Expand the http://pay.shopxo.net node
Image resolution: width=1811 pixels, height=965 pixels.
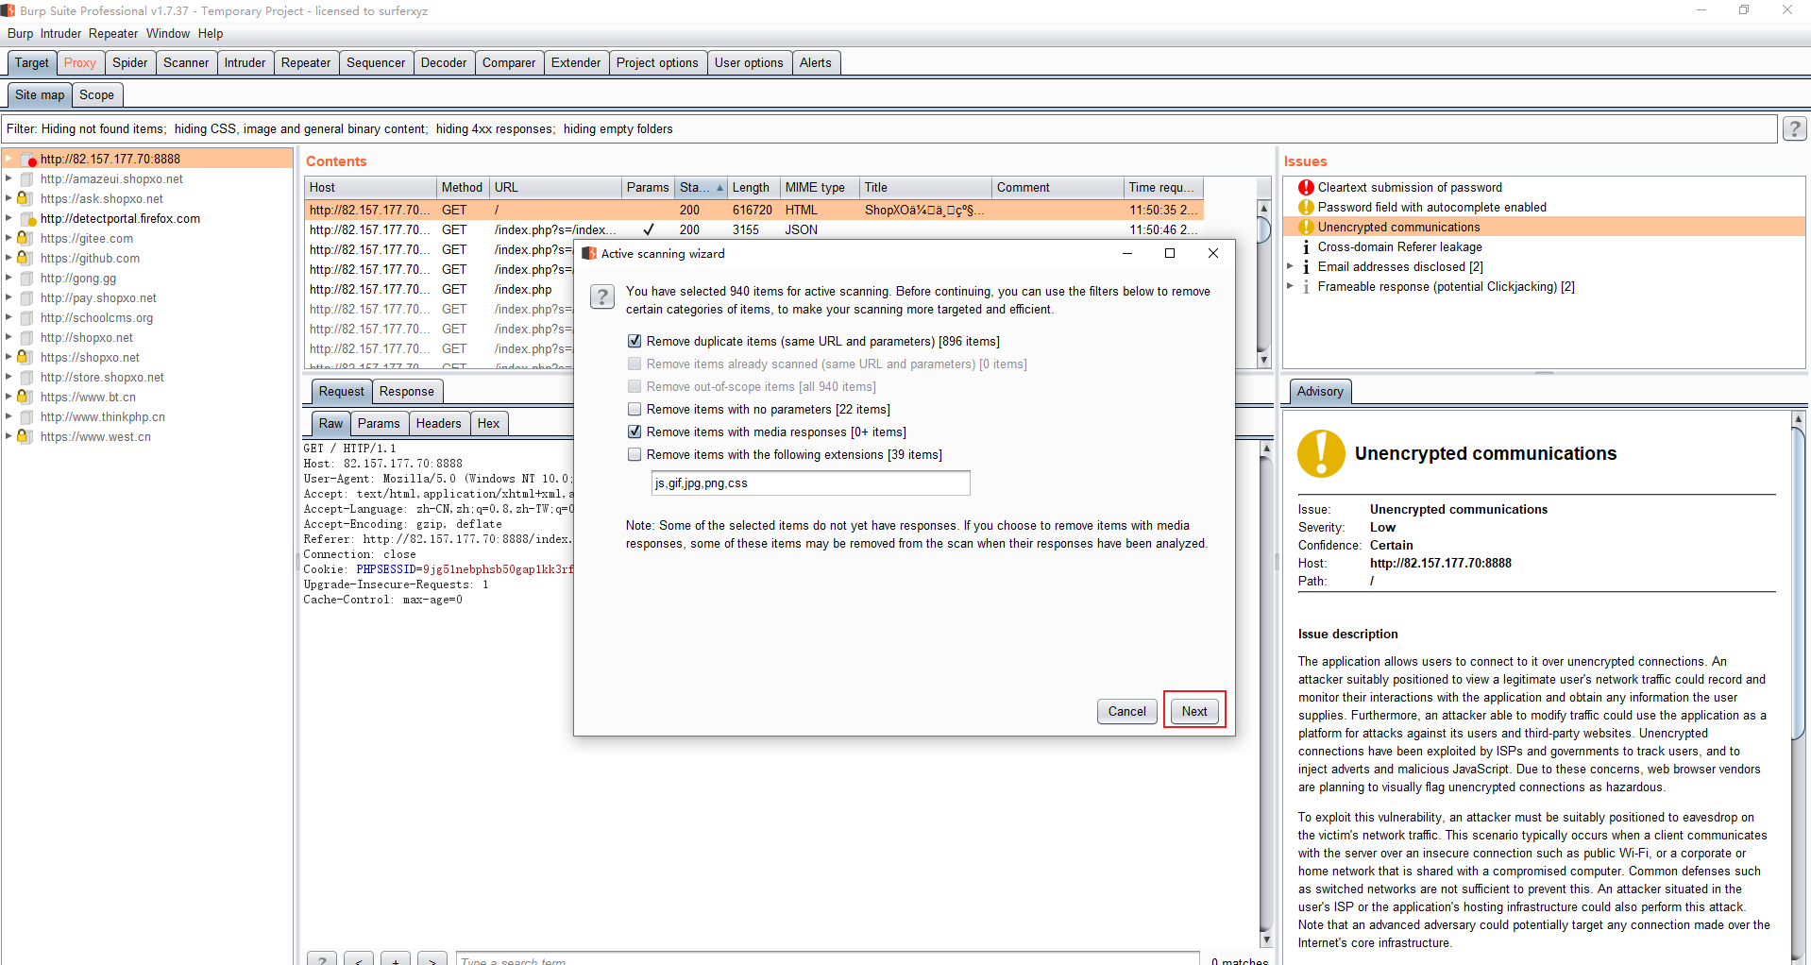8,297
